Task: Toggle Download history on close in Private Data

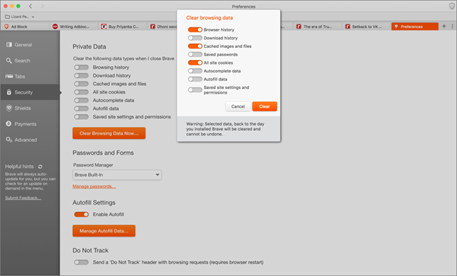Action: coord(81,75)
